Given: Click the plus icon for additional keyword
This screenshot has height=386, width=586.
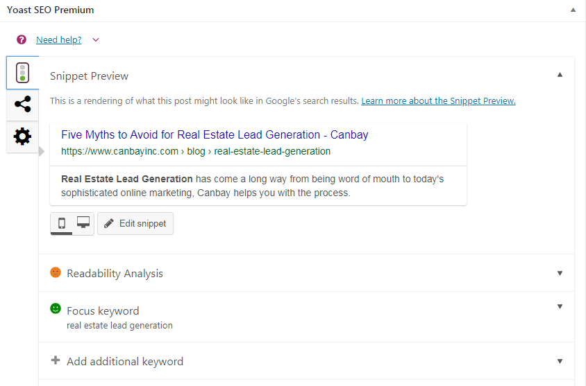Looking at the screenshot, I should click(x=56, y=360).
